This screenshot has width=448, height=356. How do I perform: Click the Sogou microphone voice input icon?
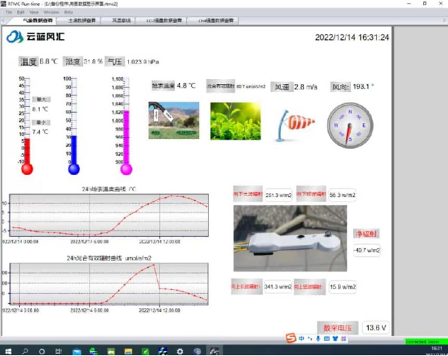(x=318, y=339)
